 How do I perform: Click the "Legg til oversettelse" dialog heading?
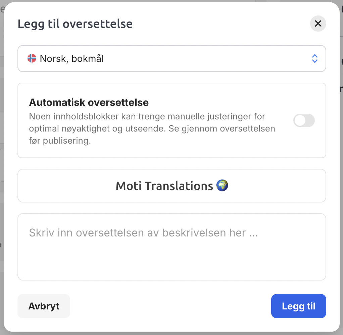point(75,24)
